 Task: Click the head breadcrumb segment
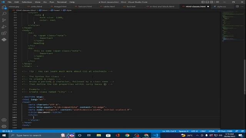pyautogui.click(x=57, y=10)
